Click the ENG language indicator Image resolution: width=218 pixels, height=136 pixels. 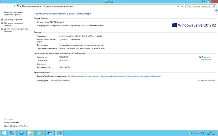point(203,133)
